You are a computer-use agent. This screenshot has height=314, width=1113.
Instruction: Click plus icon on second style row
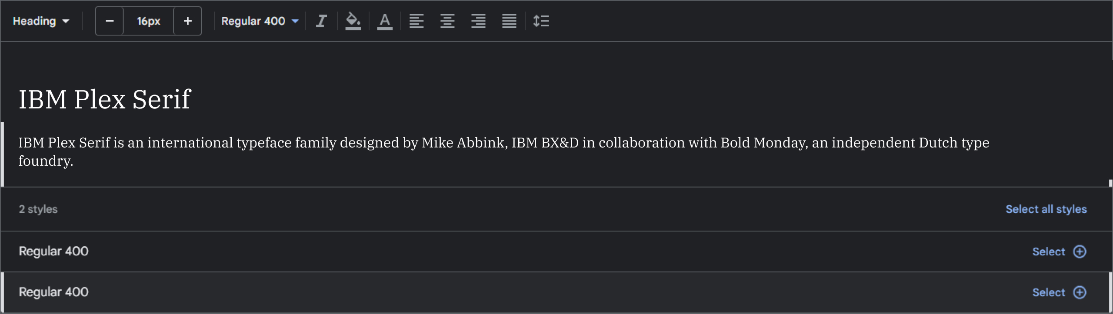click(1080, 292)
